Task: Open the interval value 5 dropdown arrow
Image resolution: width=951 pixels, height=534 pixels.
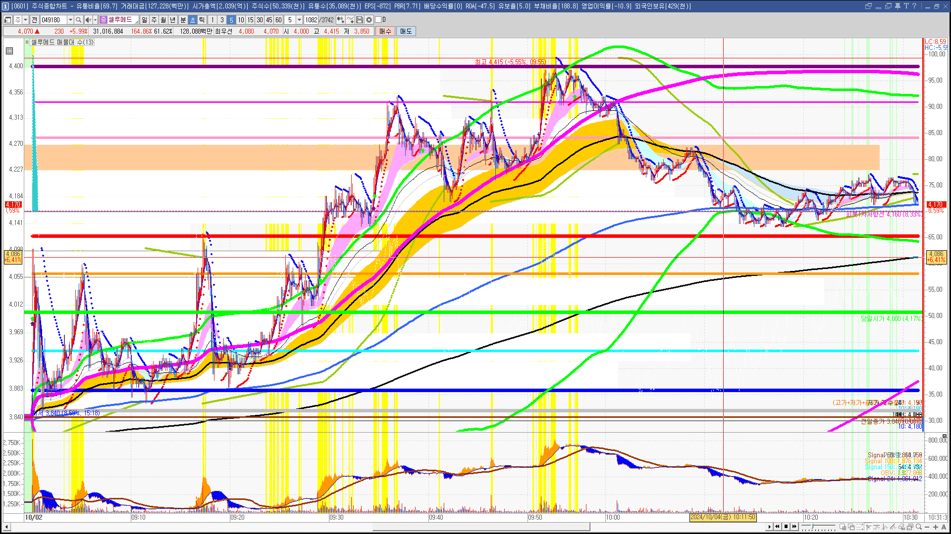Action: pyautogui.click(x=299, y=20)
